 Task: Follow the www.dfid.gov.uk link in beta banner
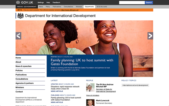click(x=70, y=10)
